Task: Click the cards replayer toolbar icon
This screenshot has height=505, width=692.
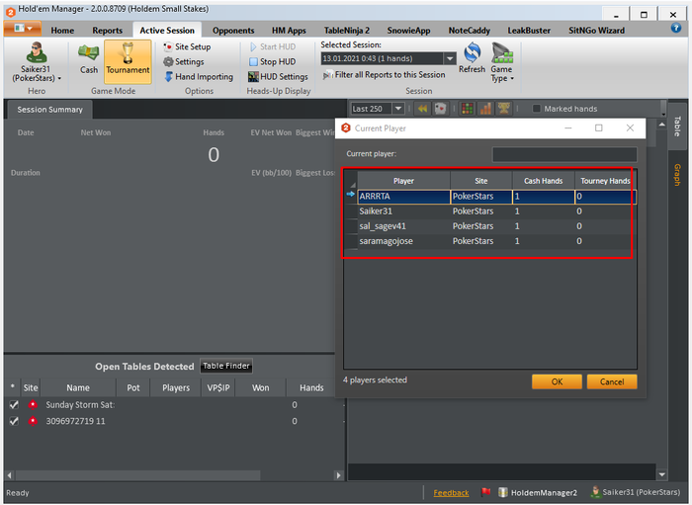Action: tap(440, 109)
